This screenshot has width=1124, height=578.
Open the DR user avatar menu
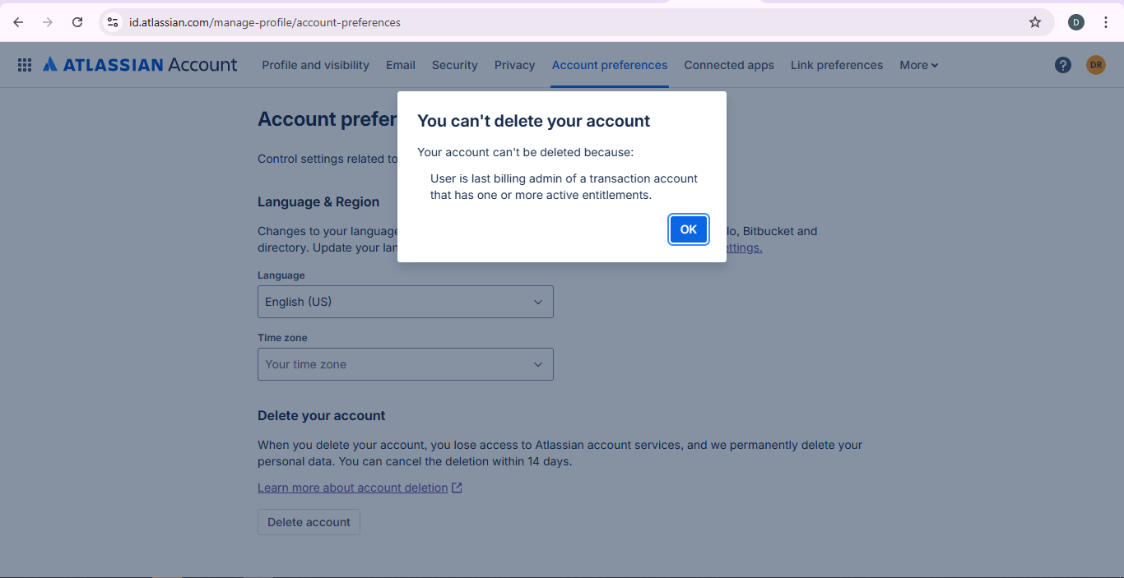pos(1096,65)
